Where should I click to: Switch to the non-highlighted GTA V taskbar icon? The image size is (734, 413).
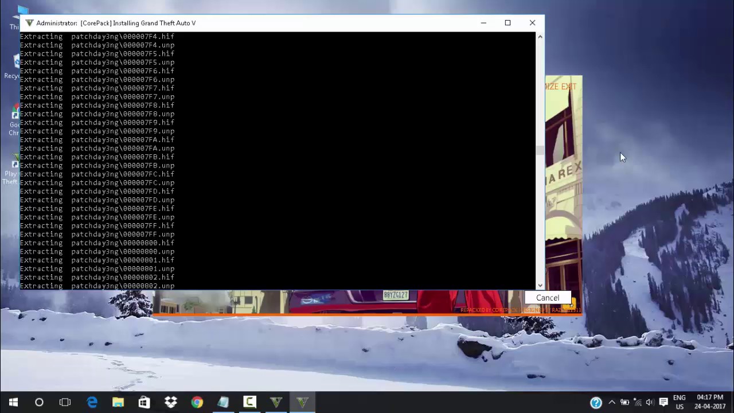(x=276, y=403)
